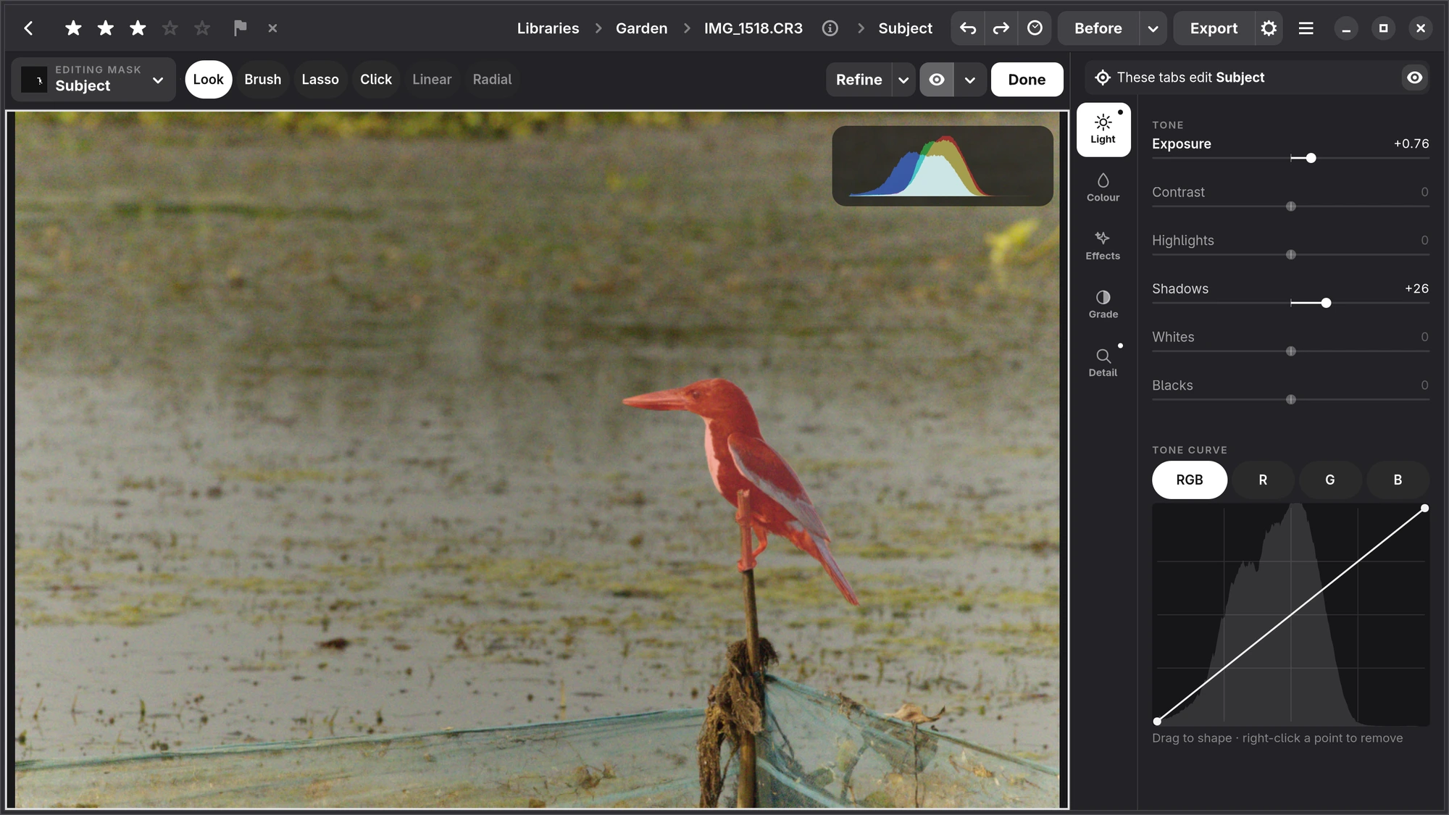
Task: Click the tone curve top-right point
Action: coord(1424,509)
